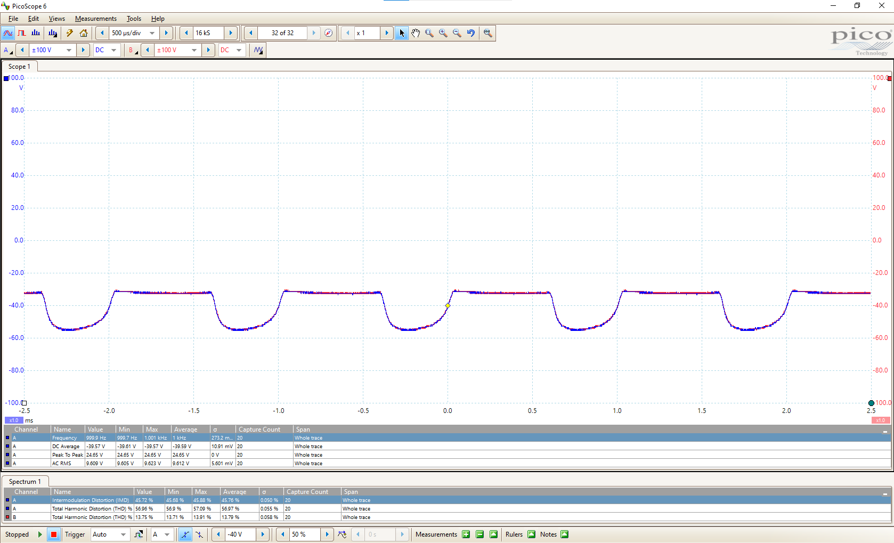The height and width of the screenshot is (543, 894).
Task: Open trigger source channel A dropdown
Action: point(167,534)
